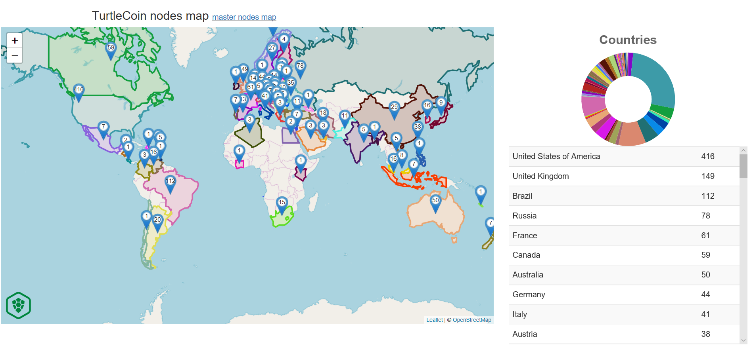Zoom in on the map
The image size is (755, 359).
(15, 40)
